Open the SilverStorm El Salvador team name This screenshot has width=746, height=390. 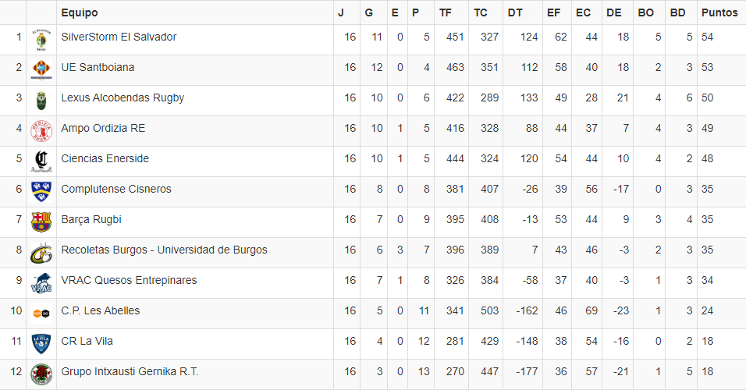coord(119,37)
